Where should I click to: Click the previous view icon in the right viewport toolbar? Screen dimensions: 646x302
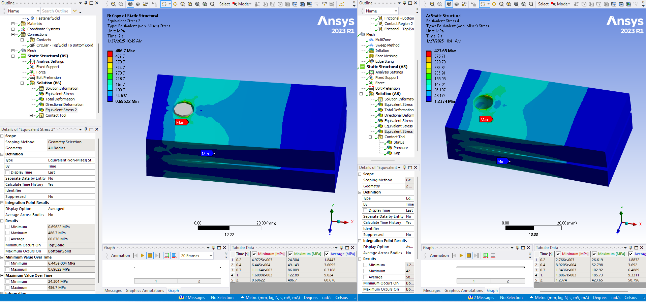coord(432,4)
